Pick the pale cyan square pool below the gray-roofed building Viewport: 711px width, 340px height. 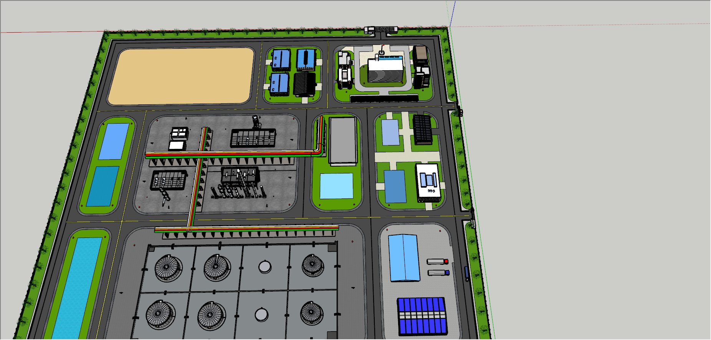coord(337,186)
